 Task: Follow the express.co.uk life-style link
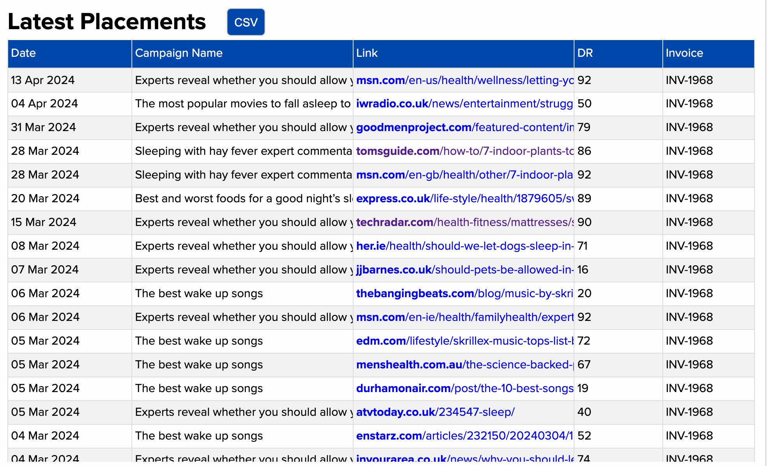465,198
